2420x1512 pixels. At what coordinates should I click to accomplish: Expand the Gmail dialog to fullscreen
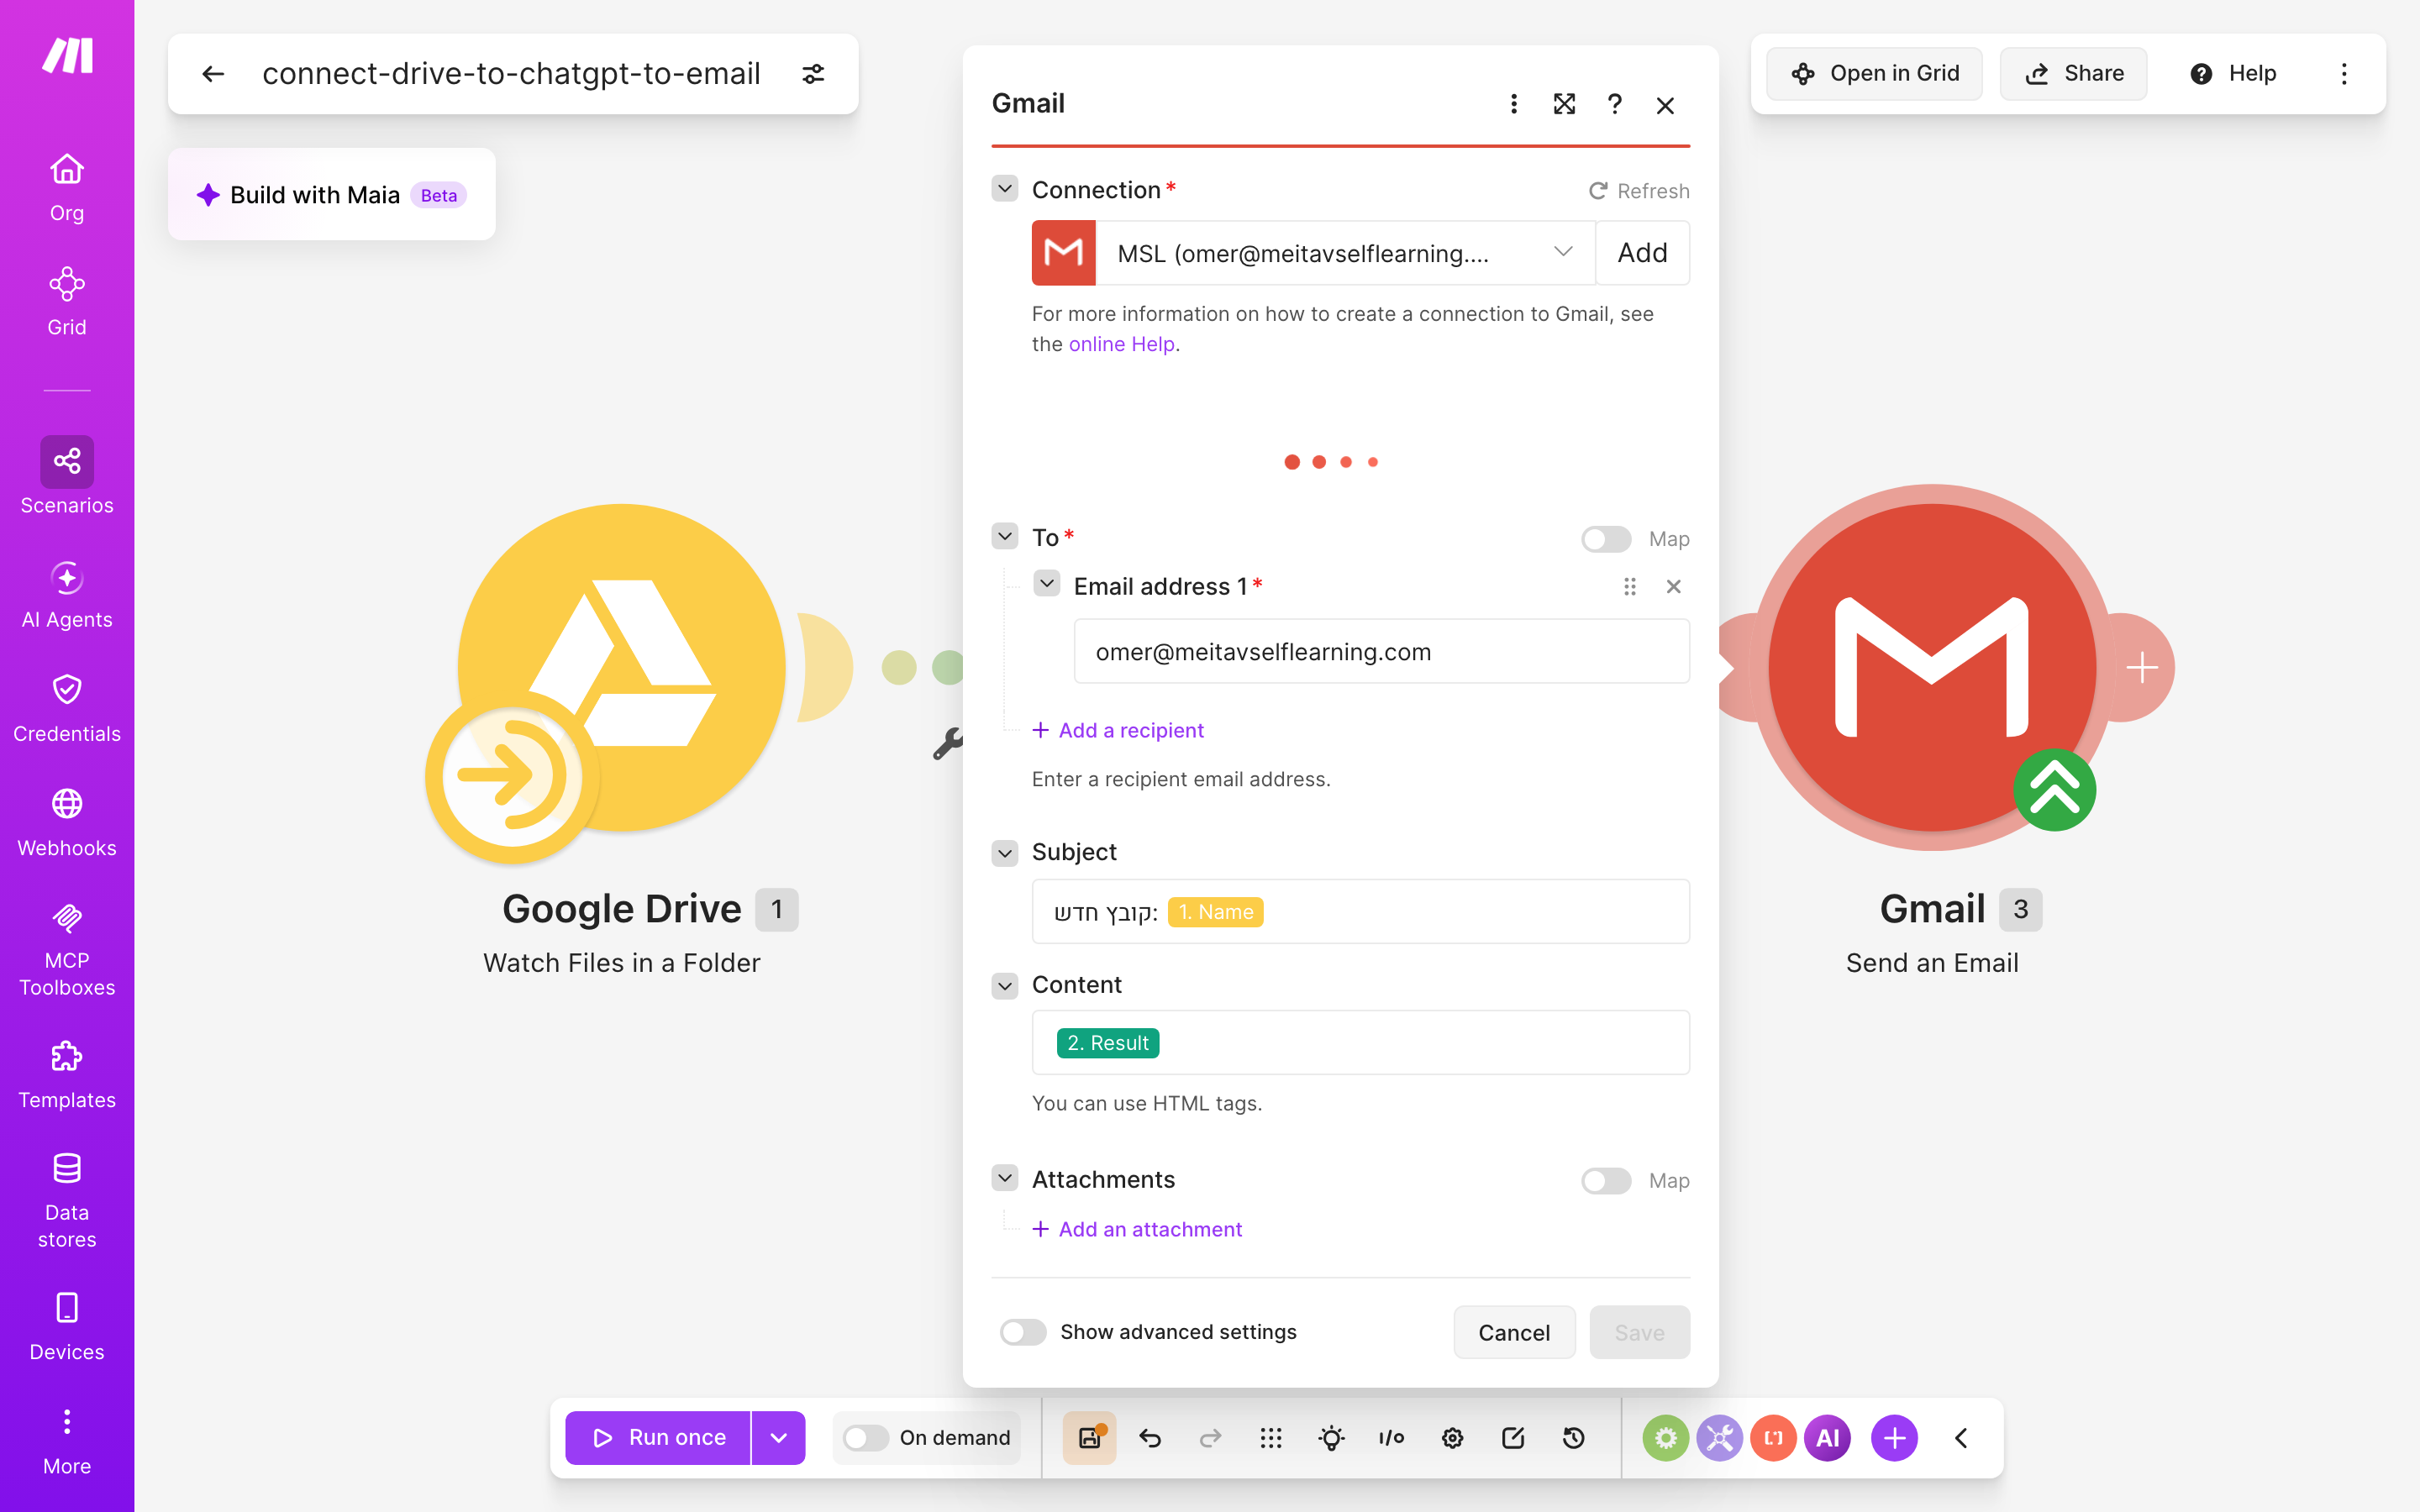point(1564,104)
